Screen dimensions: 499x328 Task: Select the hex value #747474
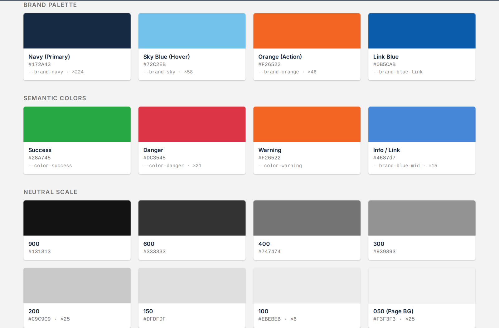click(x=269, y=252)
